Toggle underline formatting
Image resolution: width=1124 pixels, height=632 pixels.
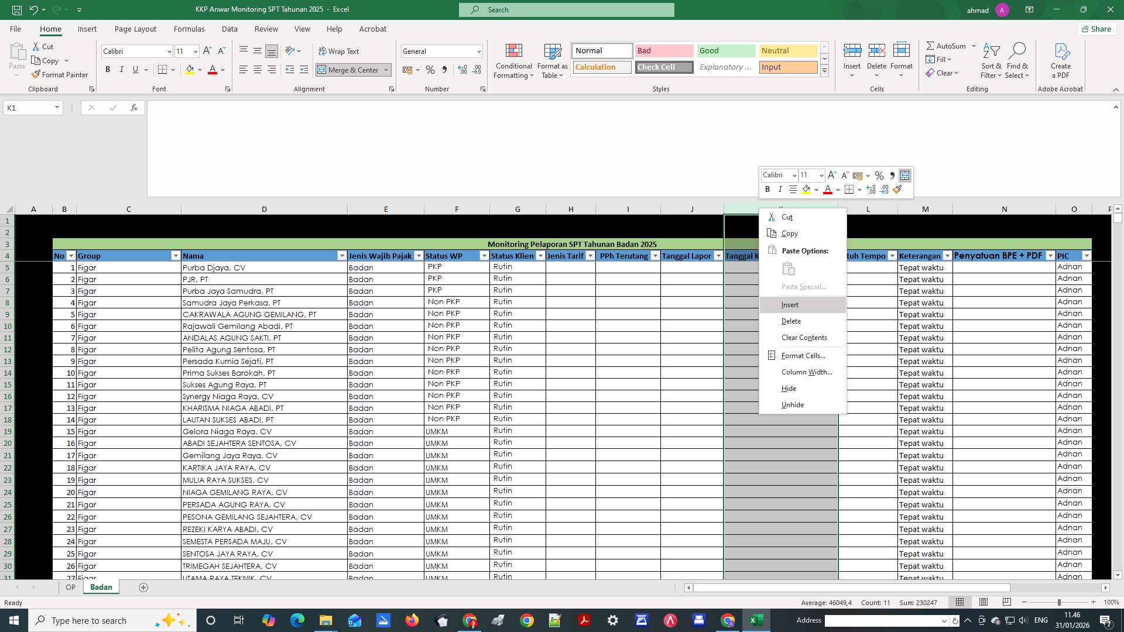click(x=134, y=70)
